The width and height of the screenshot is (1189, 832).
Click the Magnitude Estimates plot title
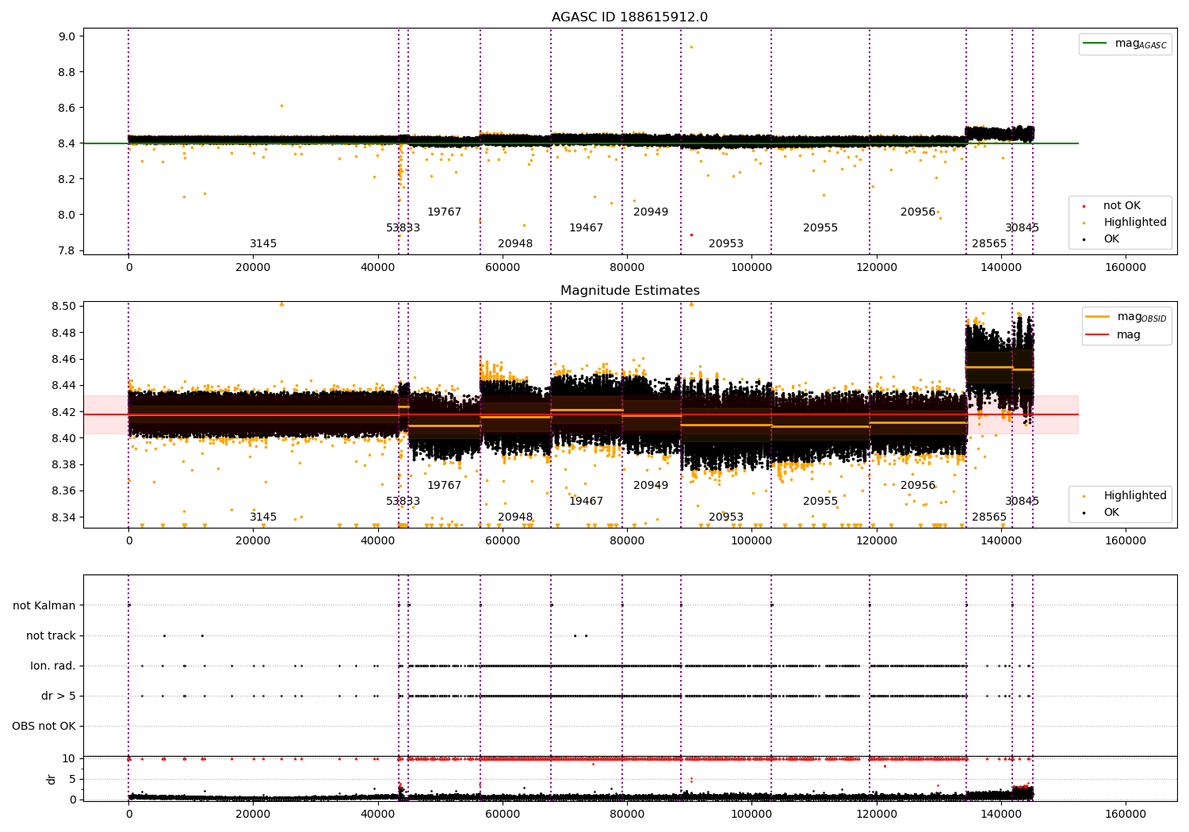pos(629,291)
